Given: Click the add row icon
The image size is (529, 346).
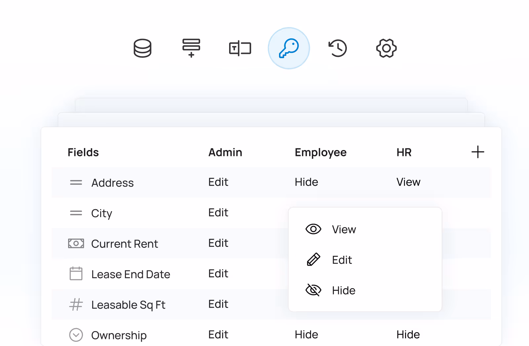Looking at the screenshot, I should point(191,48).
